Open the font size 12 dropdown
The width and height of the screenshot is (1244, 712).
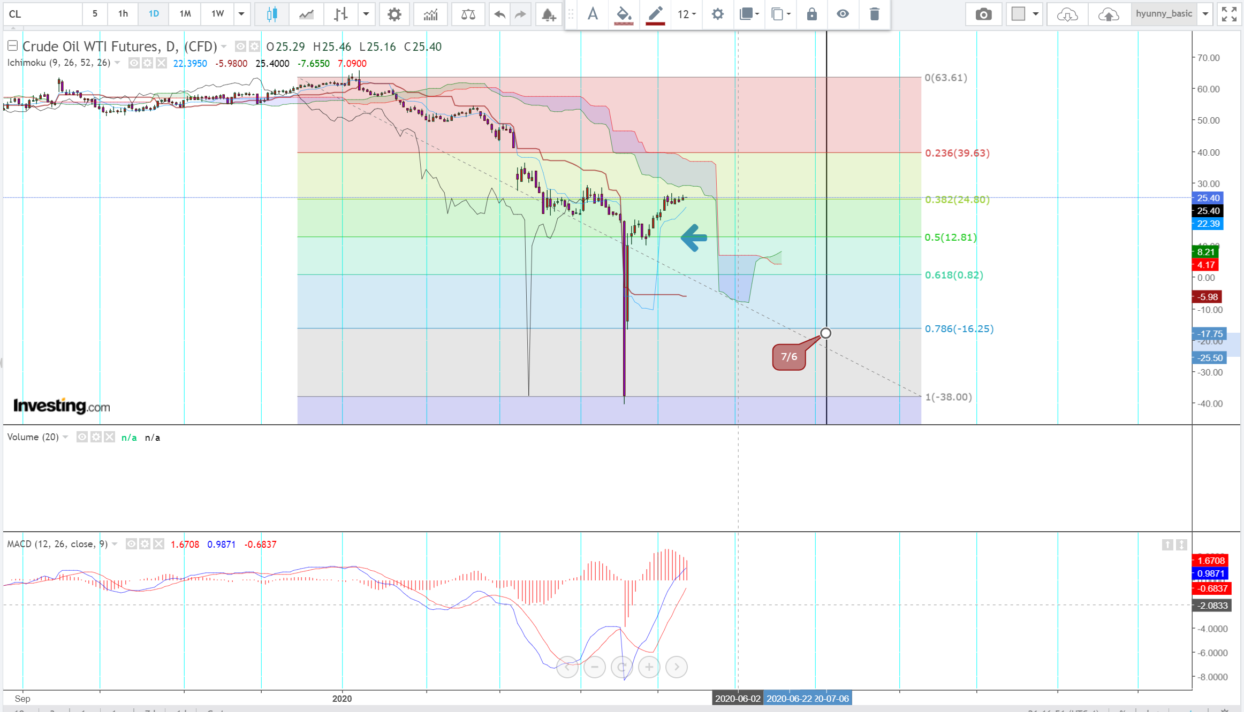pyautogui.click(x=686, y=14)
